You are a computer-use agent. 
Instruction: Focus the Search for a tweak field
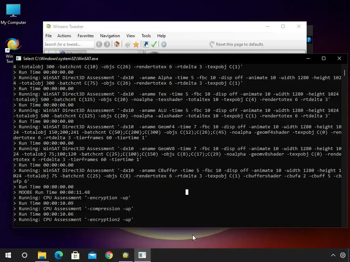pos(69,44)
